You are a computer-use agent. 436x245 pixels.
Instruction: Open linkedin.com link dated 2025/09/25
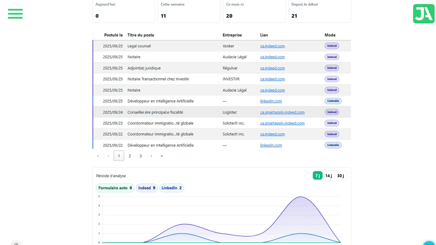coord(271,101)
